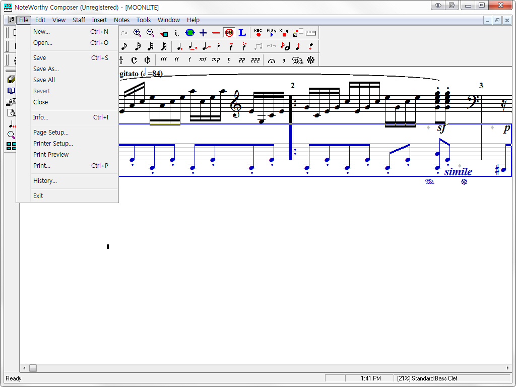
Task: Insert the ff dynamic from the toolbar
Action: (x=177, y=60)
